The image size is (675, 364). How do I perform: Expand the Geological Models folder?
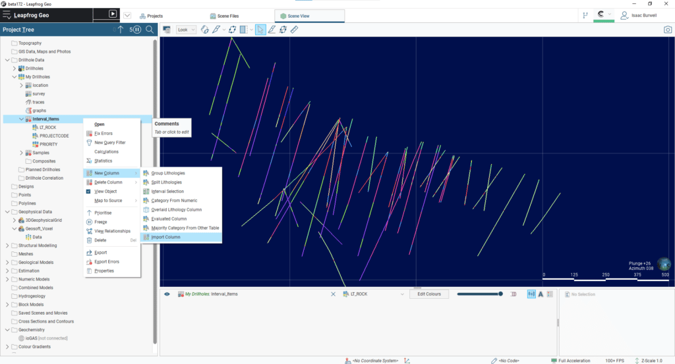[7, 262]
